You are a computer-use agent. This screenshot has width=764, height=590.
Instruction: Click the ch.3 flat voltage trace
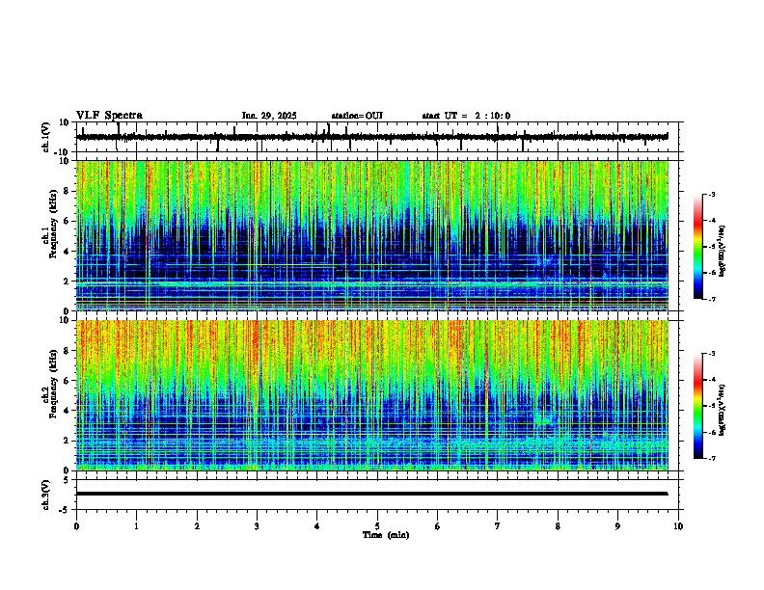(x=371, y=494)
